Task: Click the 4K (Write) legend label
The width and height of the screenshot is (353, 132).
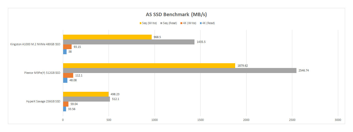Action: point(189,23)
